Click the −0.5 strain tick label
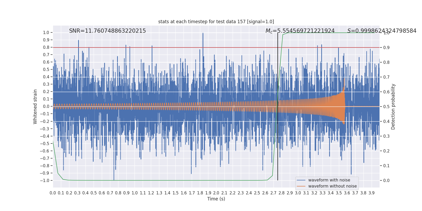422x211 pixels. pos(45,143)
